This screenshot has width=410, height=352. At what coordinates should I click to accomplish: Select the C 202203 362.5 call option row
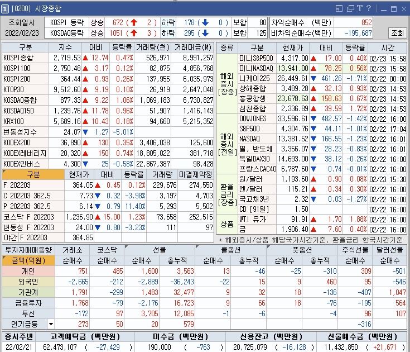tap(108, 196)
